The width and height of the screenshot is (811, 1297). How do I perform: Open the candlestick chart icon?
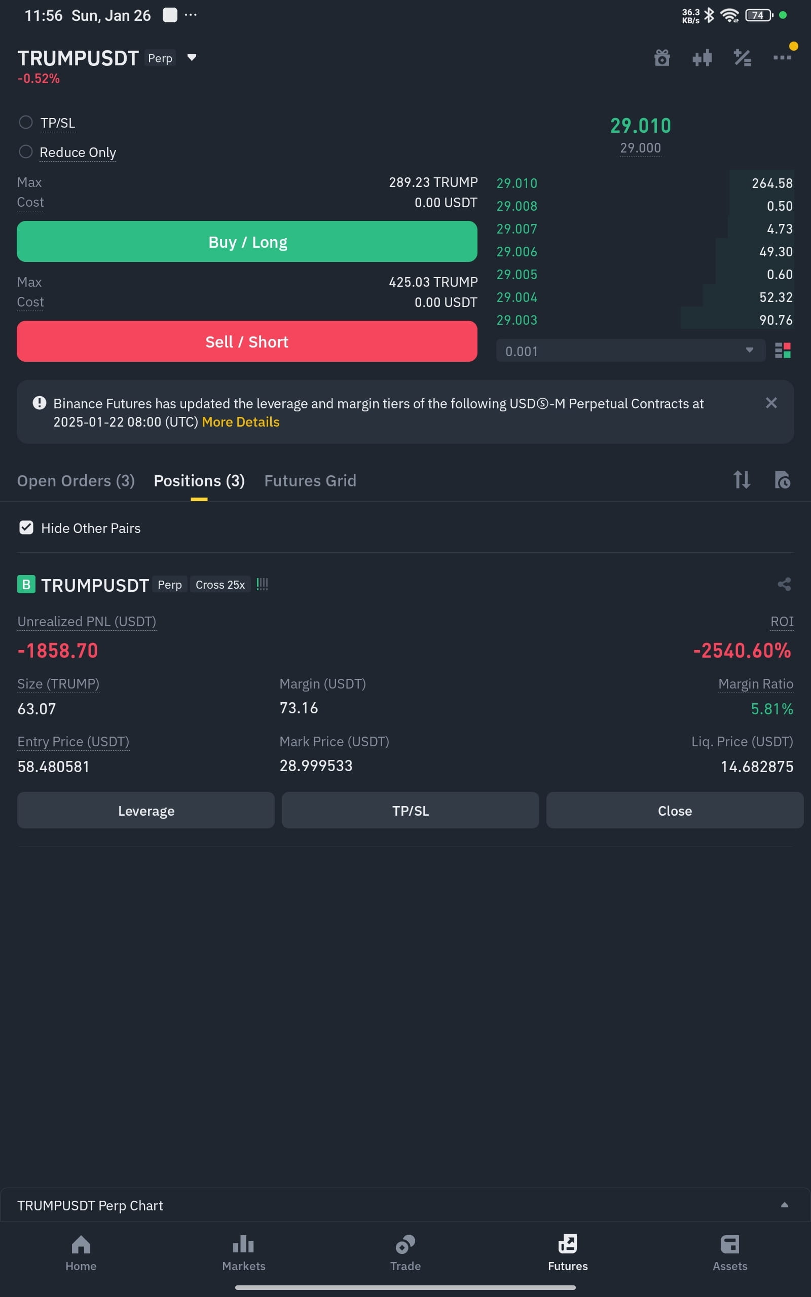click(702, 57)
